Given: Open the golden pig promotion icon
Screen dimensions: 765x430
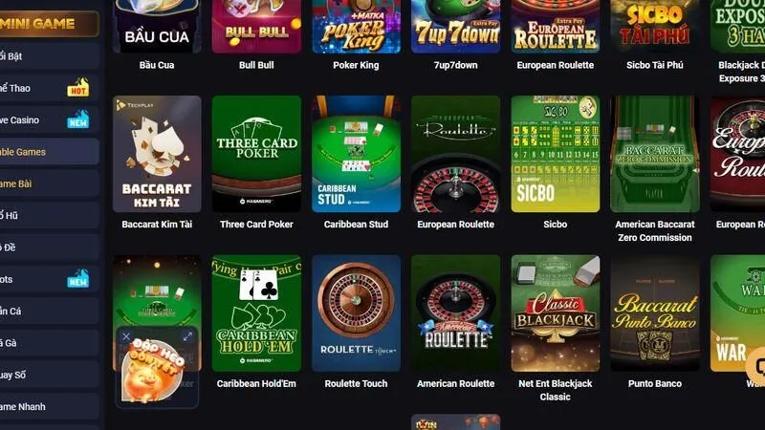Looking at the screenshot, I should click(x=152, y=371).
